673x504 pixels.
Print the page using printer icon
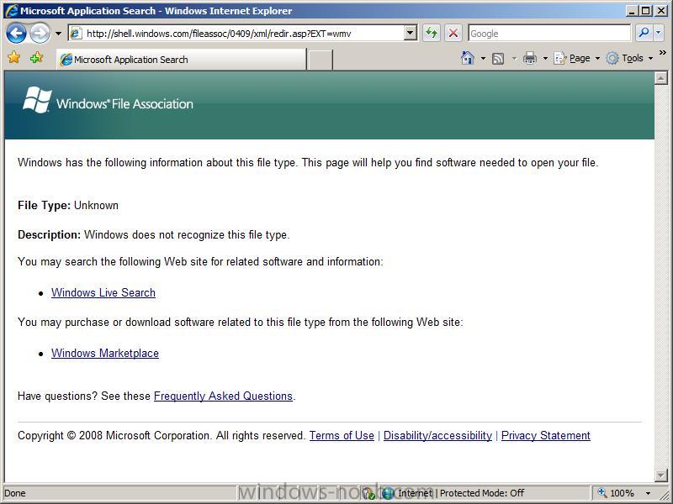coord(530,58)
